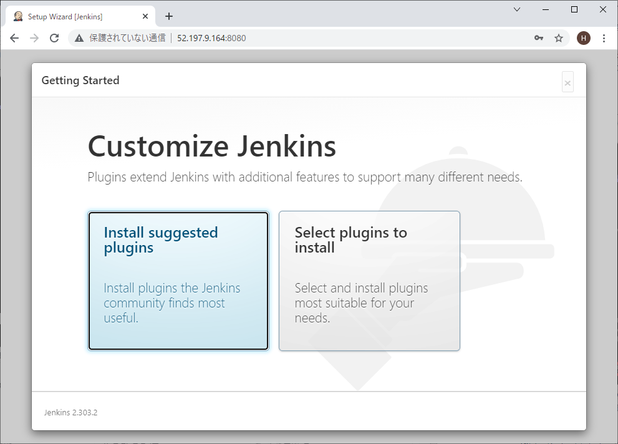Open a new browser tab
This screenshot has height=444, width=618.
168,16
